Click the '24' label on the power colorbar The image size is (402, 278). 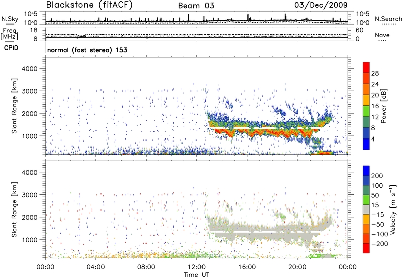[375, 84]
